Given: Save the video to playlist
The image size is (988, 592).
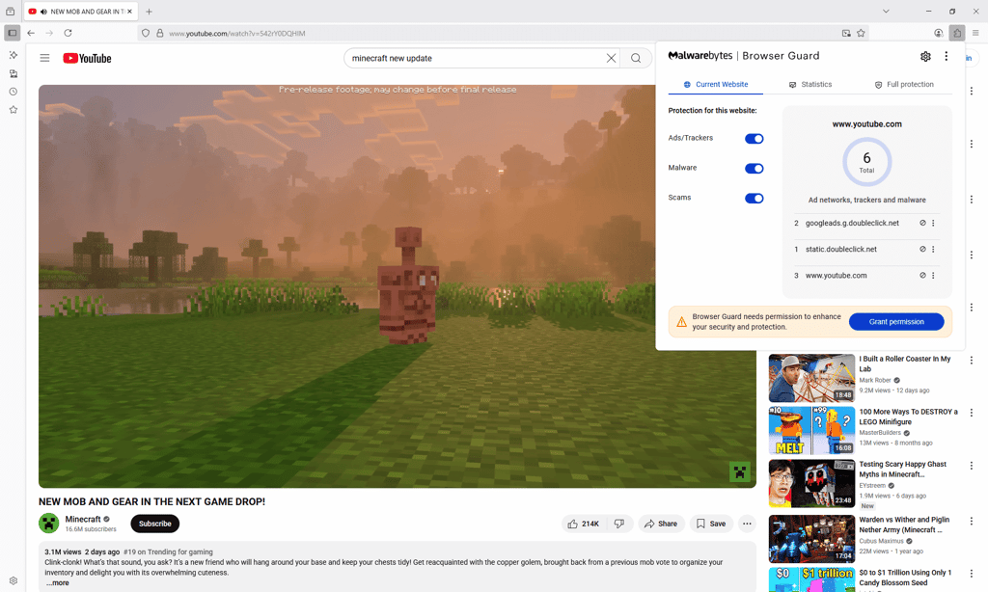Looking at the screenshot, I should [x=711, y=524].
